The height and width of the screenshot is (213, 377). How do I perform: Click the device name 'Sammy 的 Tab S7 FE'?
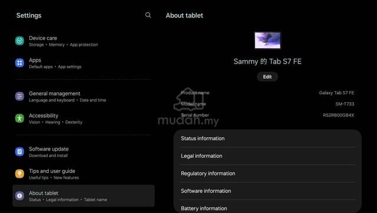click(x=267, y=61)
